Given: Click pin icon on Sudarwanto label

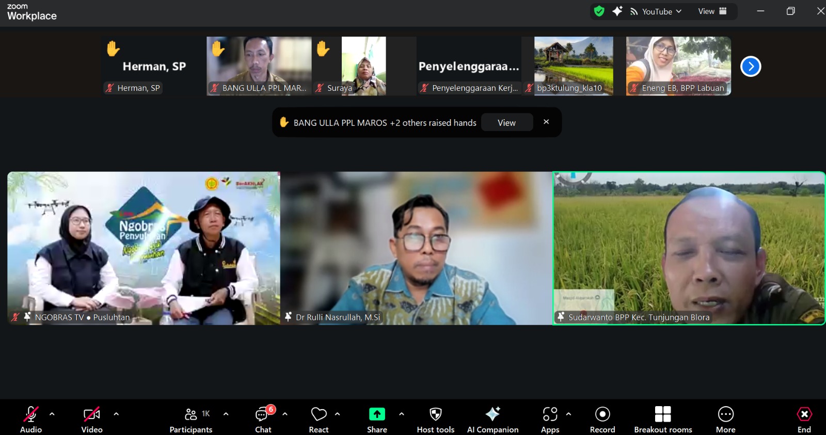Looking at the screenshot, I should 561,317.
